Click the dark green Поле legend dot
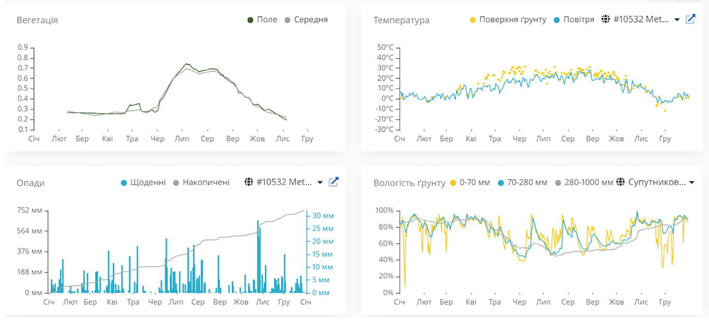The height and width of the screenshot is (321, 709). (250, 20)
